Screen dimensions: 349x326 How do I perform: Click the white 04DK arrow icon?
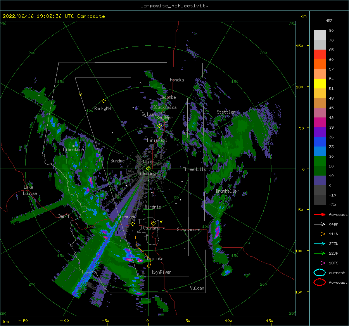coord(320,224)
